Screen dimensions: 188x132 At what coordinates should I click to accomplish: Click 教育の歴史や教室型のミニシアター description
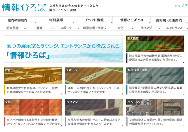pyautogui.click(x=32, y=90)
